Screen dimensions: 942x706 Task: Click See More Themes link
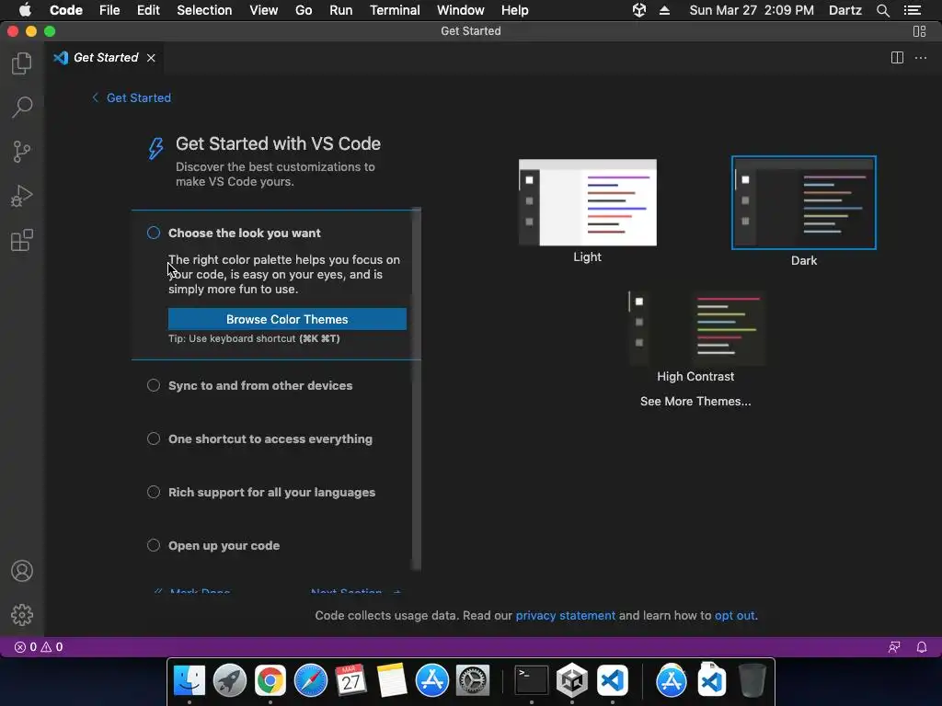[x=695, y=401]
